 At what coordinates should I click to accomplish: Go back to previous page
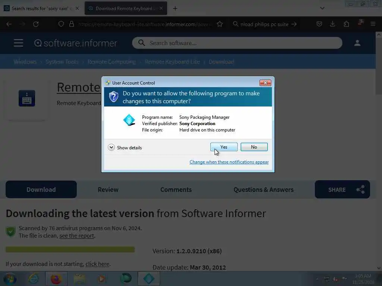9,24
